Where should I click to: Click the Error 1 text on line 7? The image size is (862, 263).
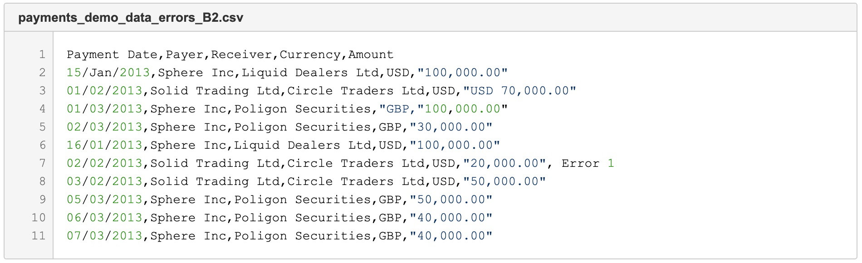coord(588,163)
